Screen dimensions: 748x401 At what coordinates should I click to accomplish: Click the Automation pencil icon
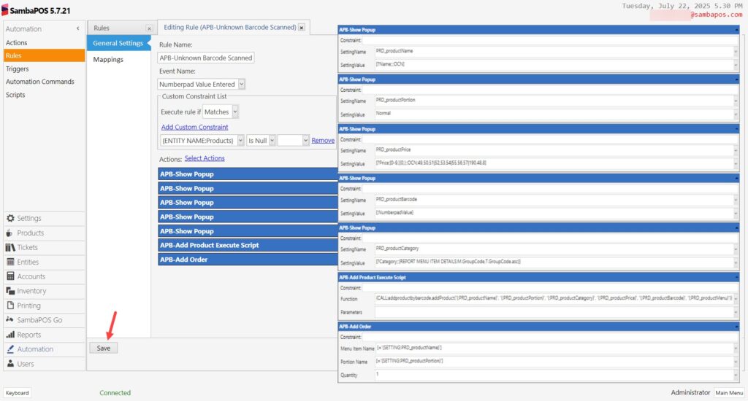pyautogui.click(x=10, y=349)
